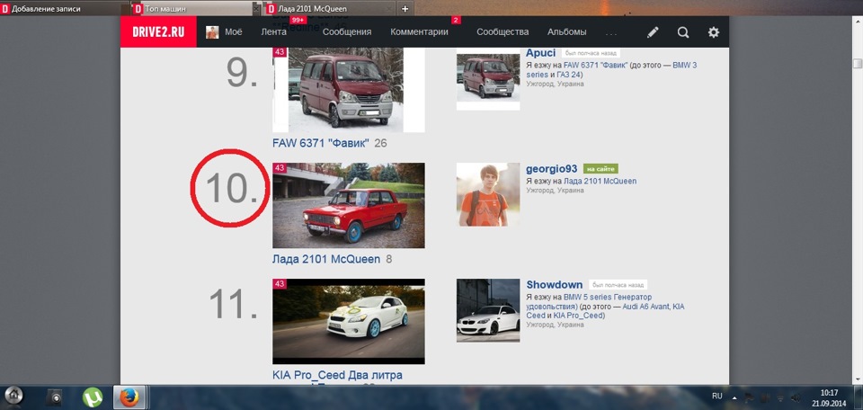Open Лада 2101 McQueen link under georgio93
The width and height of the screenshot is (863, 410).
601,181
